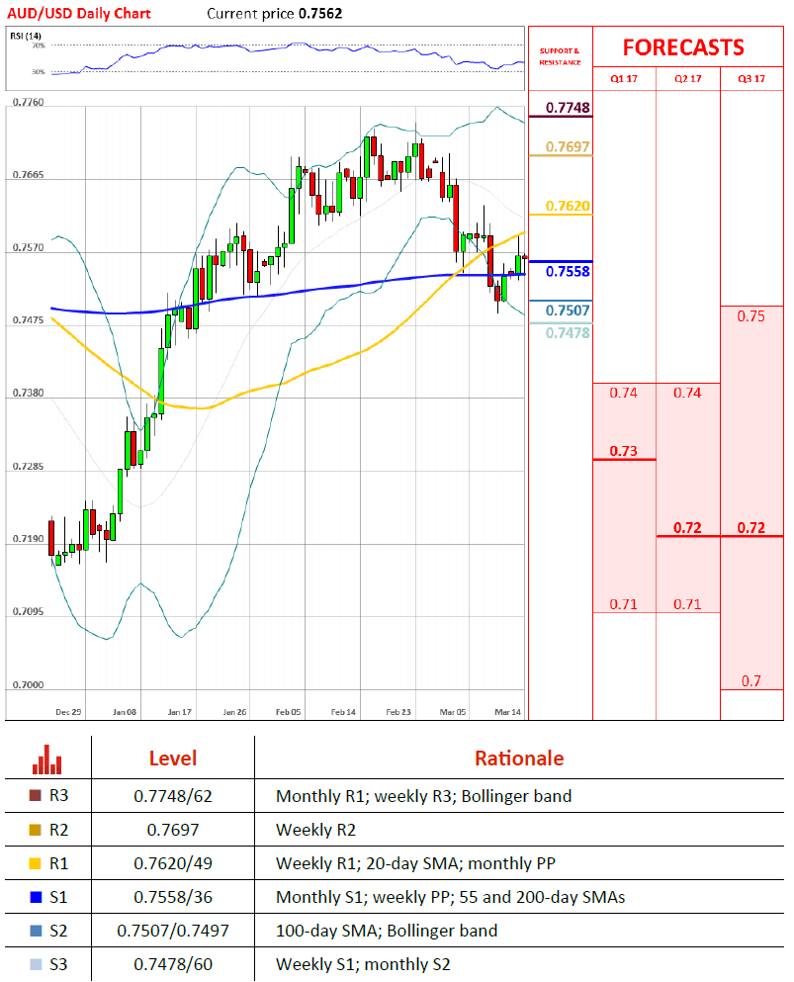Click the Q3 17 low forecast 0.7

pos(751,680)
